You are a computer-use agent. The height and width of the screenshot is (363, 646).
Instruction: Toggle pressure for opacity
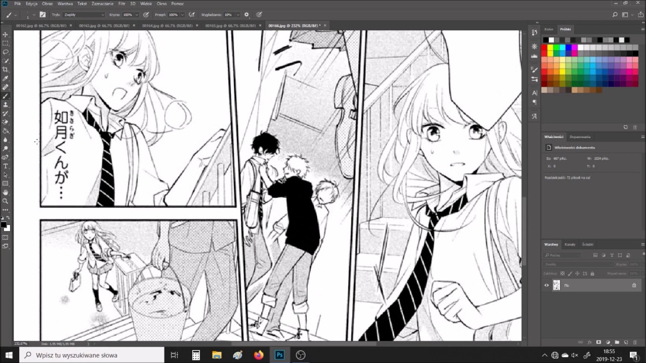(146, 15)
